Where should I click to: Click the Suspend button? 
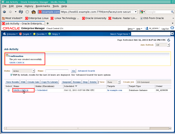pos(66,82)
